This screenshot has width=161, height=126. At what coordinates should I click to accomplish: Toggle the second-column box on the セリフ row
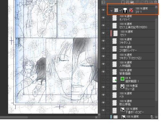pyautogui.click(x=108, y=33)
